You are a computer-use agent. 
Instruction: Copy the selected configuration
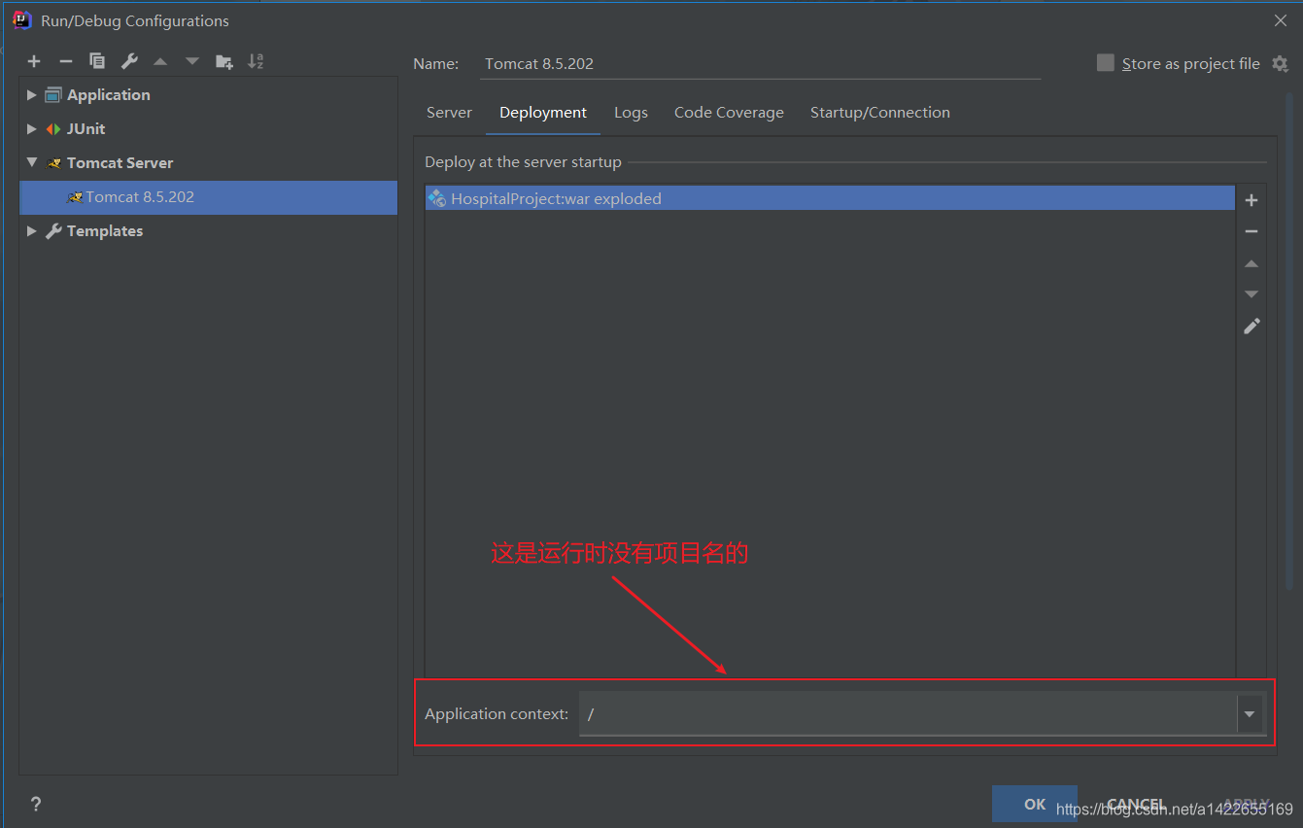click(97, 61)
